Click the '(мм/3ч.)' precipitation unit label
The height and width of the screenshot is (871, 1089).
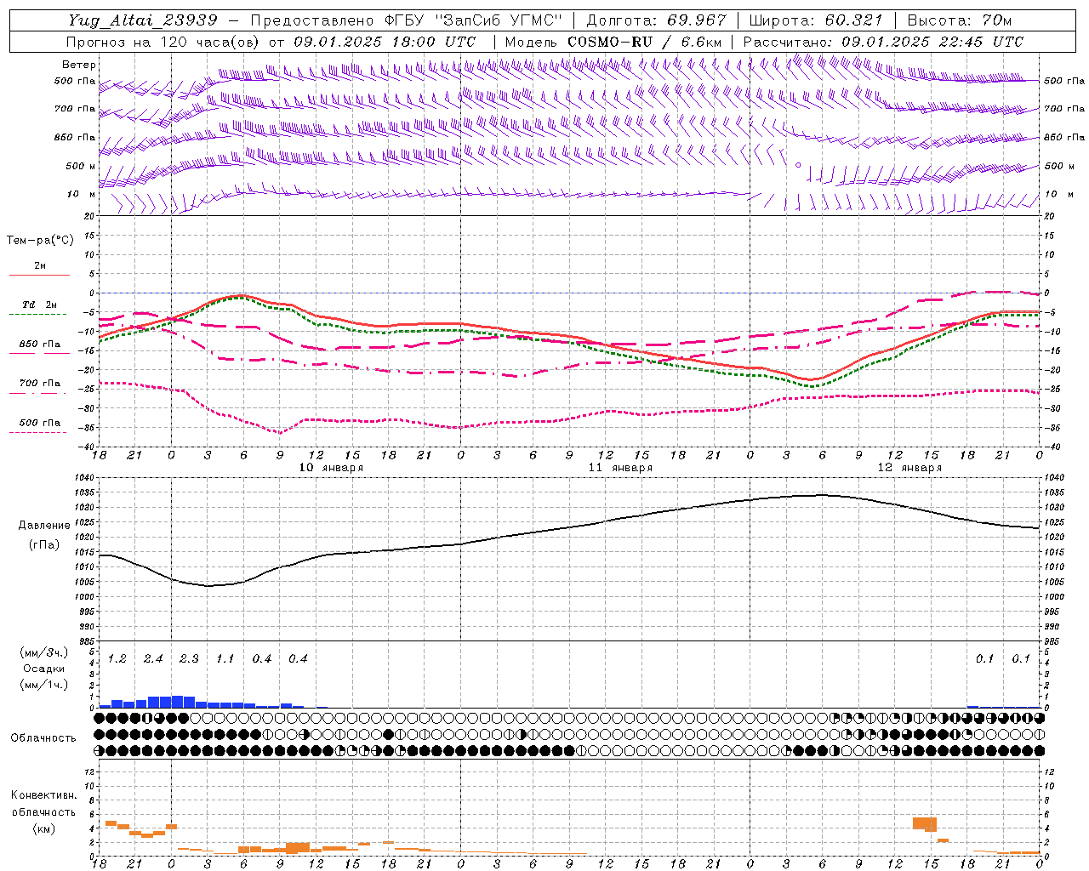click(x=43, y=652)
